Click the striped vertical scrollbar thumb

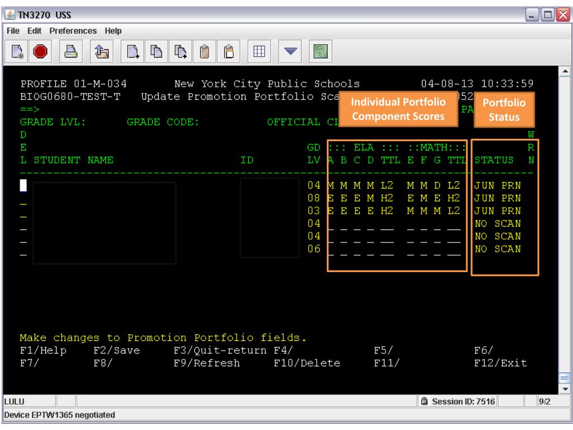tap(565, 378)
